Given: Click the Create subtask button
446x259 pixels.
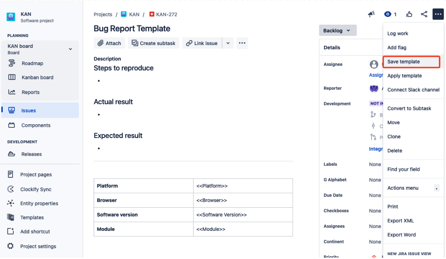Looking at the screenshot, I should coord(154,43).
